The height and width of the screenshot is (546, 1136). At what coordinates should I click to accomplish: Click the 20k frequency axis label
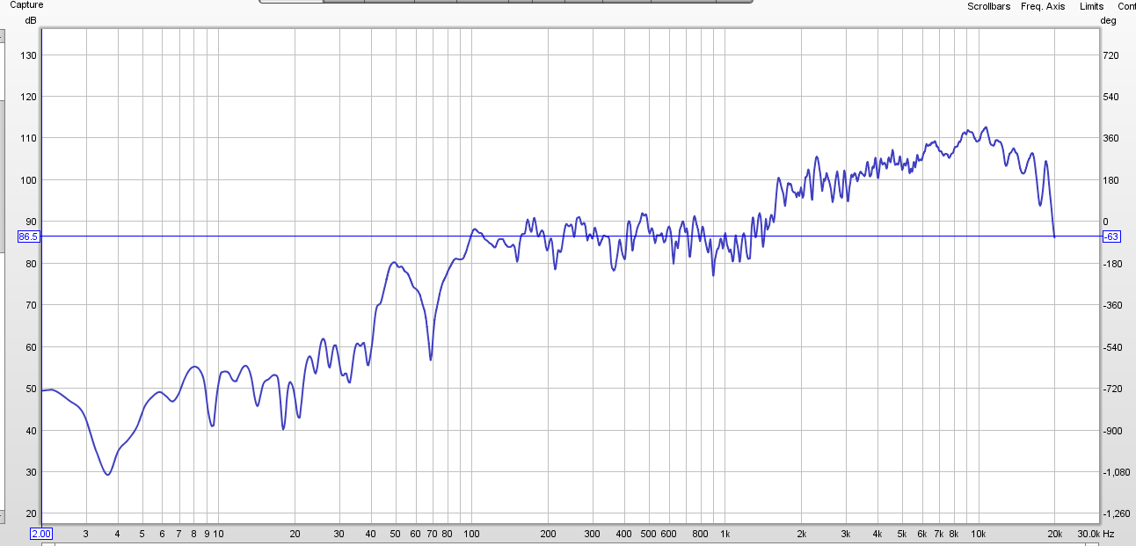[x=1055, y=534]
